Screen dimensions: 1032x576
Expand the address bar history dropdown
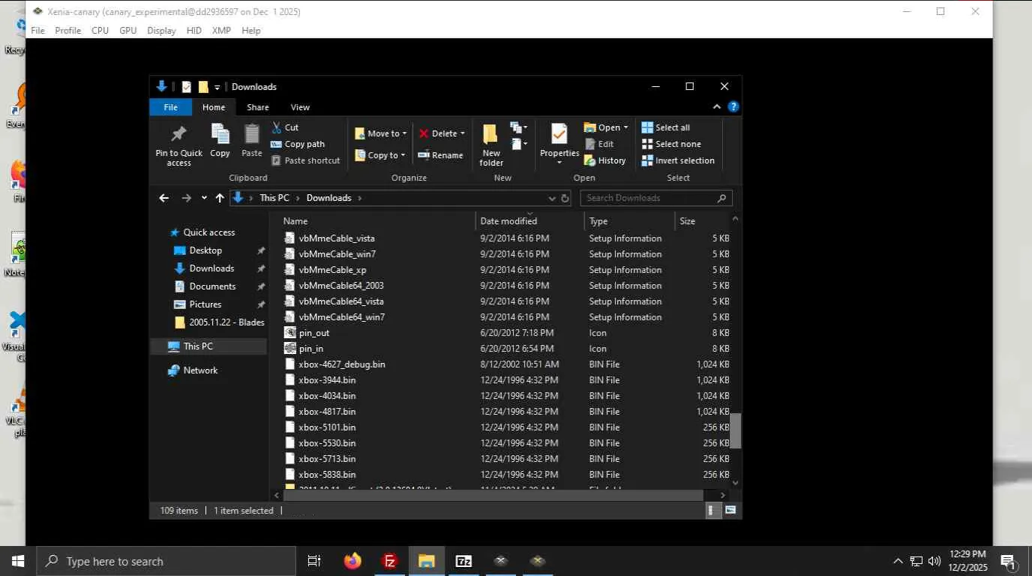pyautogui.click(x=552, y=198)
